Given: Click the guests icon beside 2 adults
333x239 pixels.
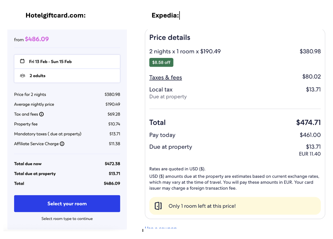Looking at the screenshot, I should pyautogui.click(x=22, y=76).
